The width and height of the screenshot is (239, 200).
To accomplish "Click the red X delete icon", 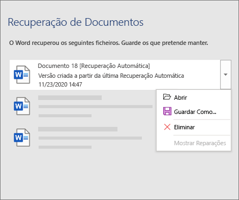I will (167, 127).
